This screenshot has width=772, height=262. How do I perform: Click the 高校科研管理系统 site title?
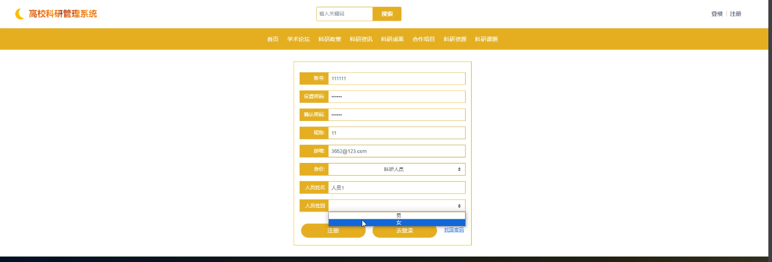(63, 13)
